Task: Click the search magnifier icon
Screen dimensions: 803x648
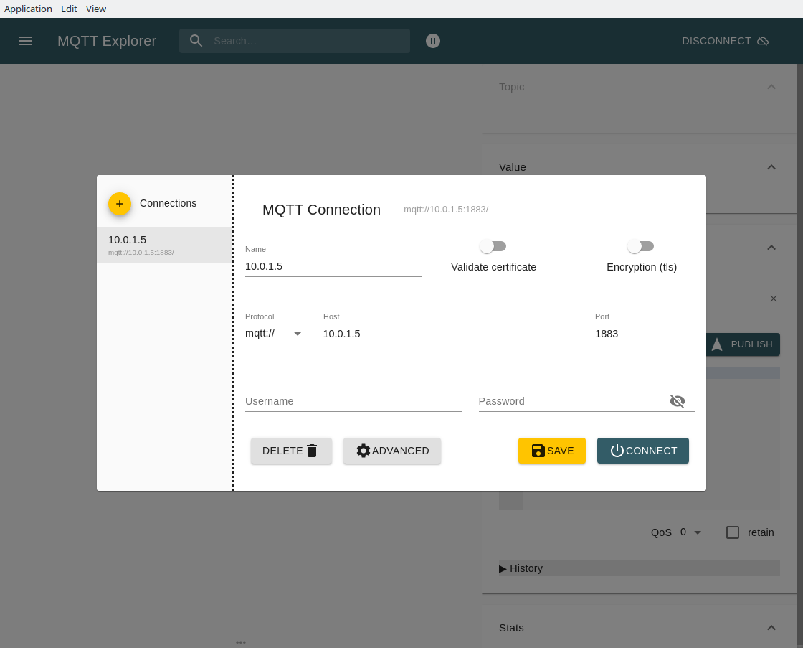Action: [x=196, y=41]
